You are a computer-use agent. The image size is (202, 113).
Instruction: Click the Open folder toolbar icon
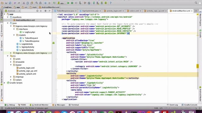[2, 3]
